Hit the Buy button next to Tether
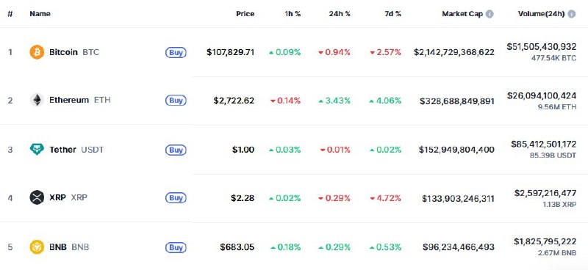588x270 pixels. click(176, 150)
